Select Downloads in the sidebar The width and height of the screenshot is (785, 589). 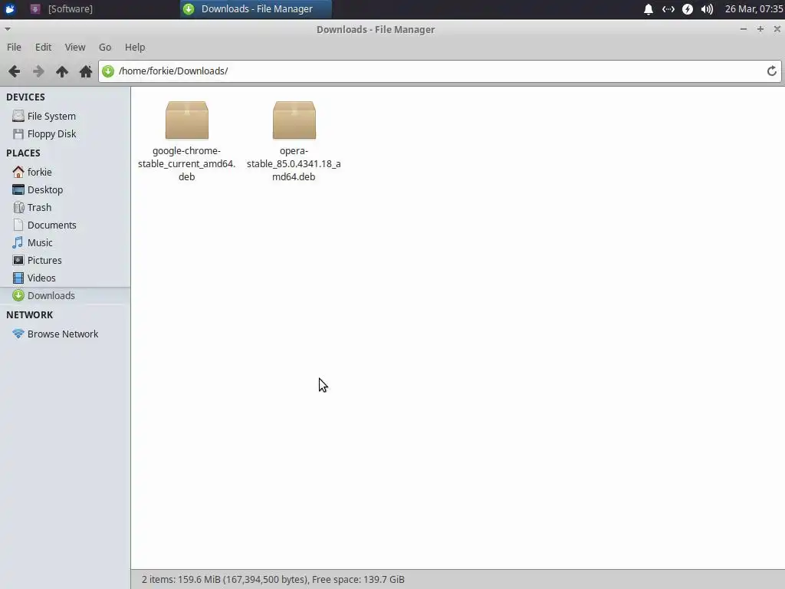[x=65, y=295]
